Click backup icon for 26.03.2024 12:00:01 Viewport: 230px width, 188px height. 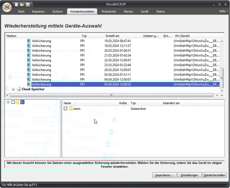tap(29, 70)
